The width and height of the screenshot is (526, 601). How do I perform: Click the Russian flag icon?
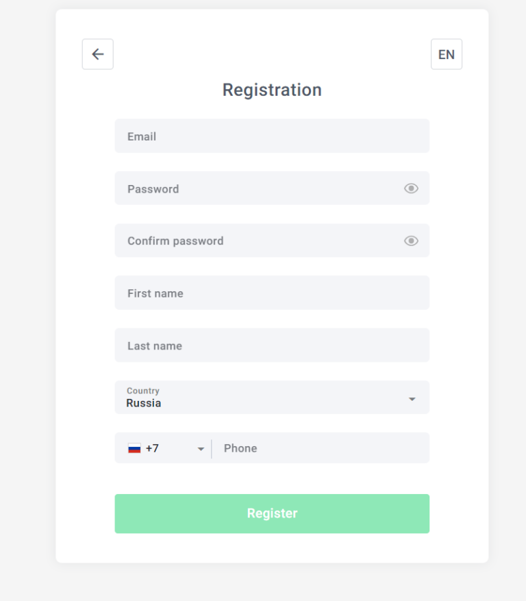pyautogui.click(x=134, y=448)
